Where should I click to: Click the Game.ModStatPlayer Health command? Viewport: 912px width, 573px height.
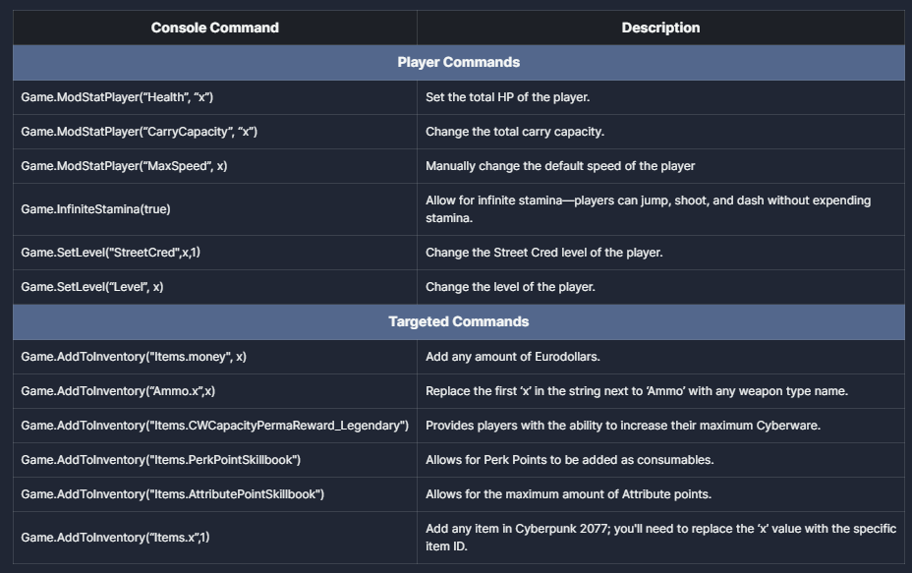(117, 97)
